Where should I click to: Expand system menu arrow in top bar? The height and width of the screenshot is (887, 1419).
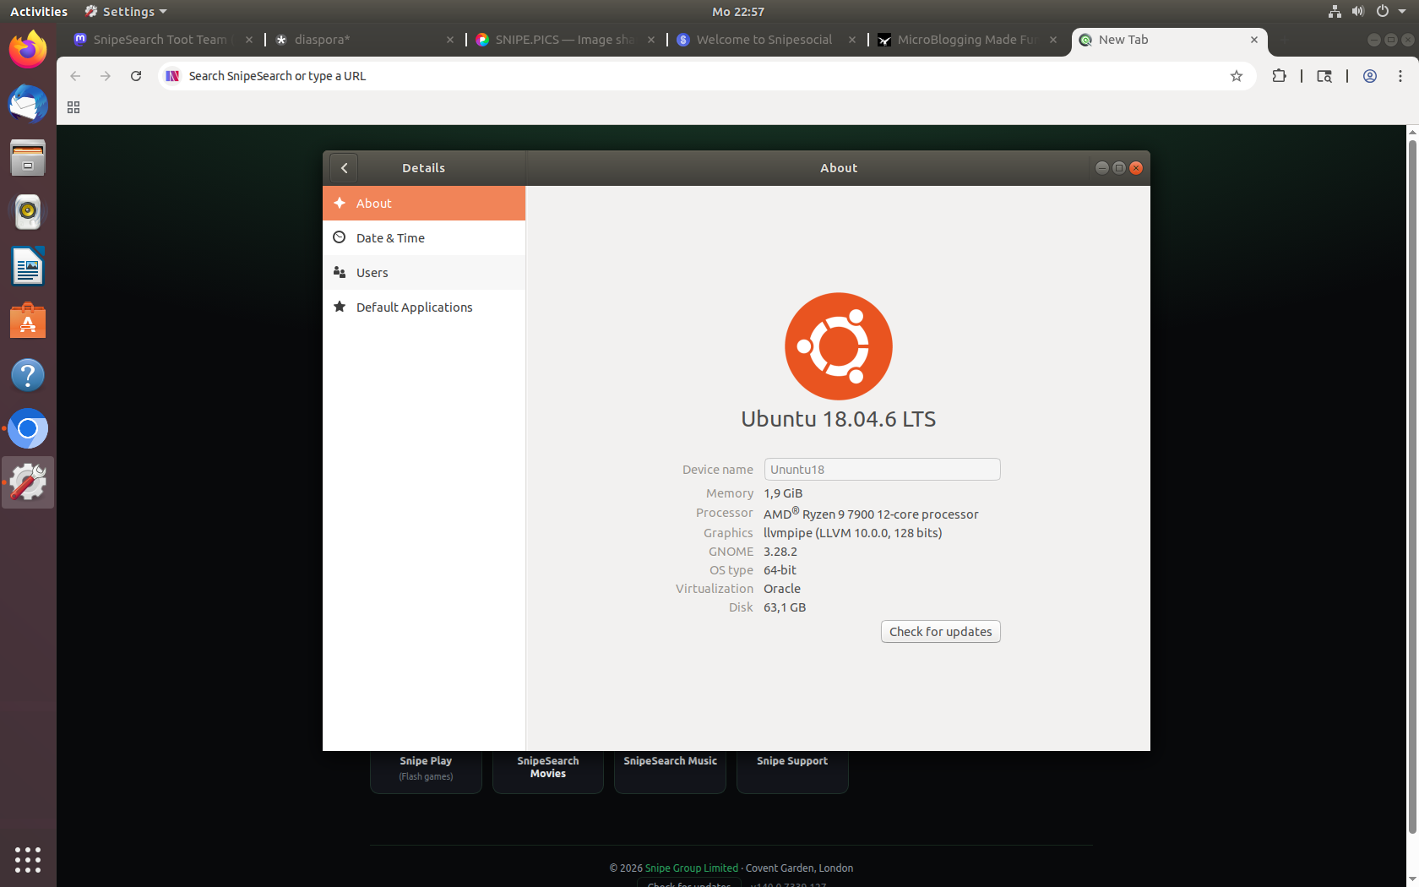pos(1402,11)
